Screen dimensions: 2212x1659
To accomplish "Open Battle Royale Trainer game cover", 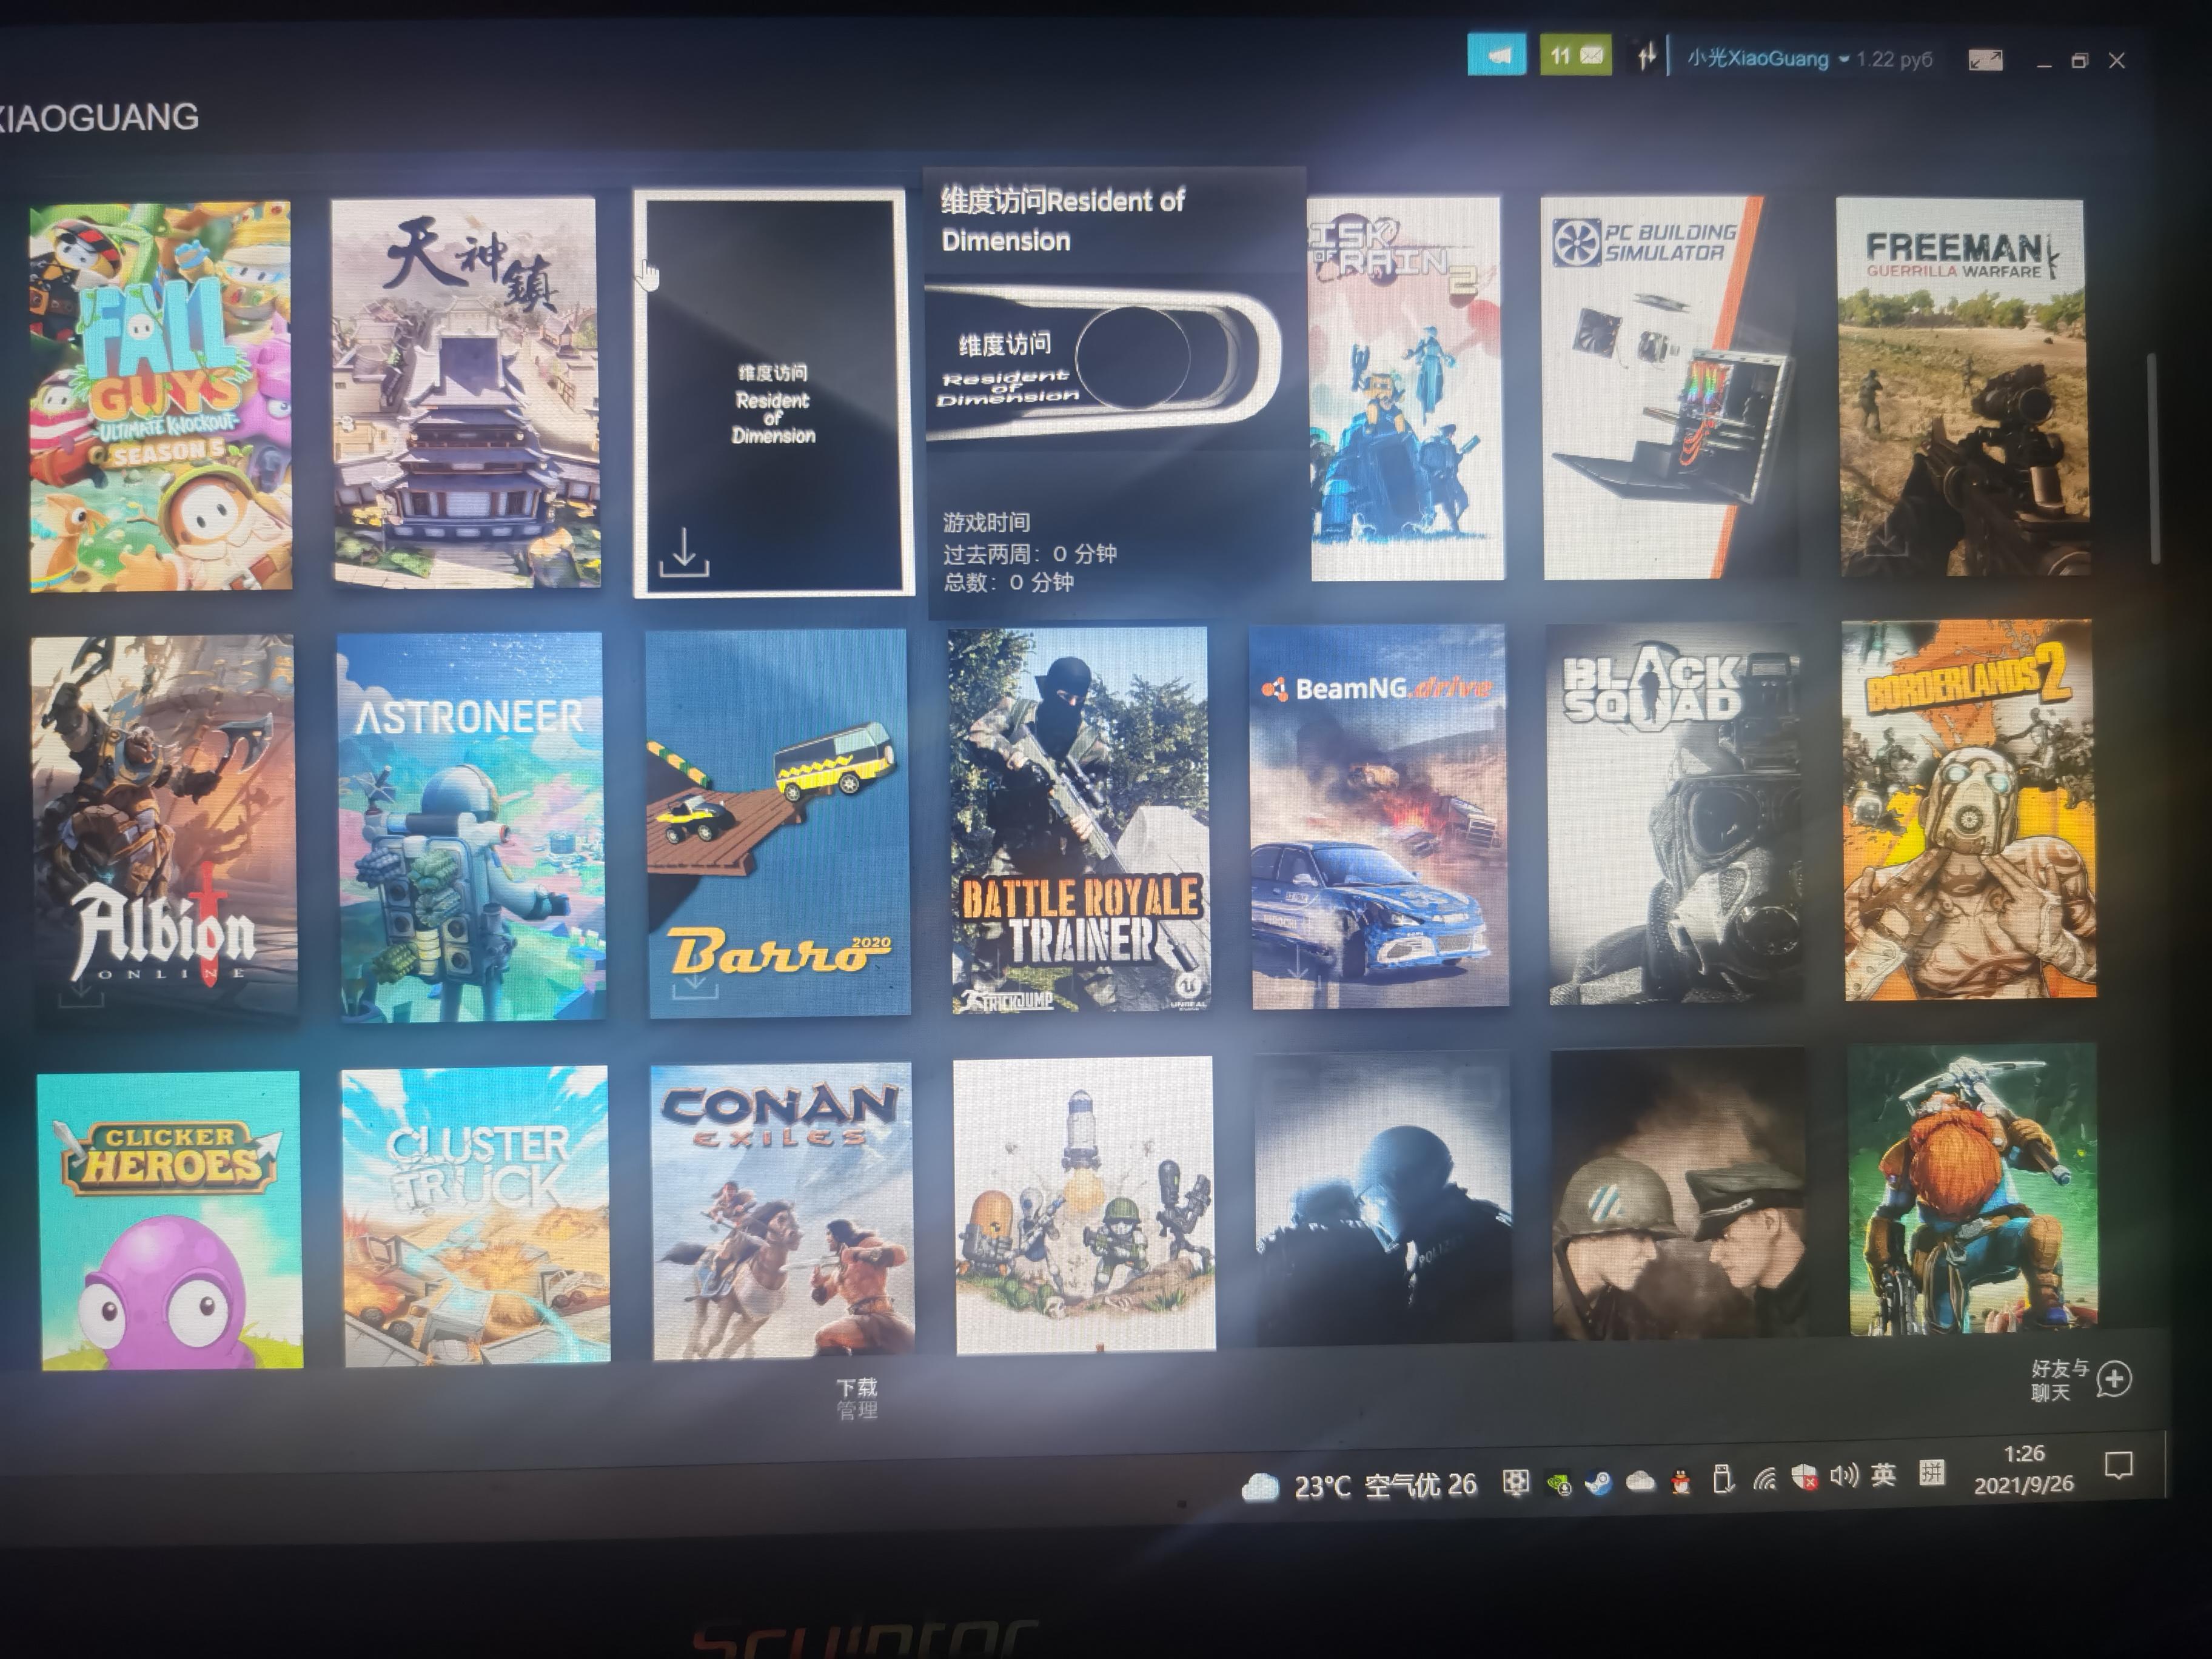I will tap(1079, 820).
